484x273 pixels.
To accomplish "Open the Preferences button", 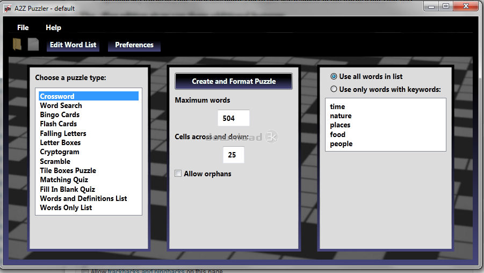I will coord(134,45).
